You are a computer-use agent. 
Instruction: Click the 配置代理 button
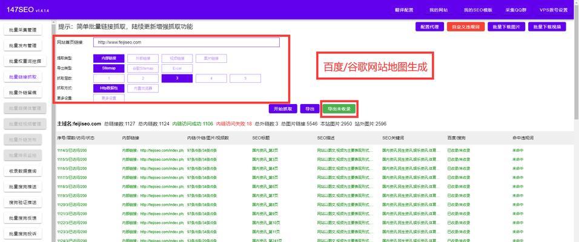coord(429,27)
